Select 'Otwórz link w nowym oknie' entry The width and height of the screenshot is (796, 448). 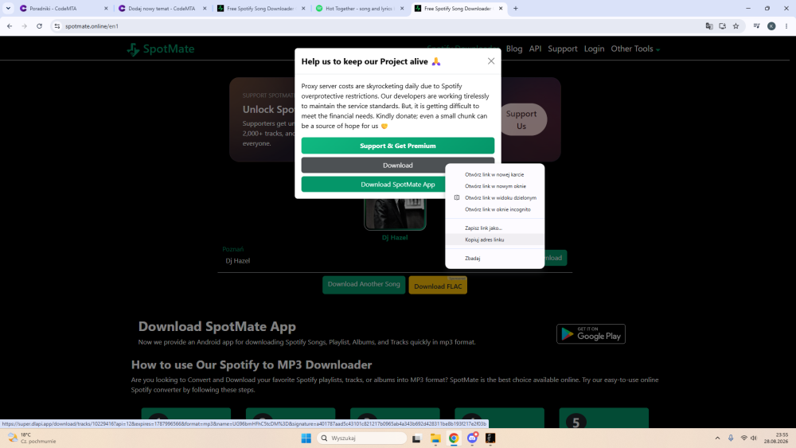[x=494, y=186]
